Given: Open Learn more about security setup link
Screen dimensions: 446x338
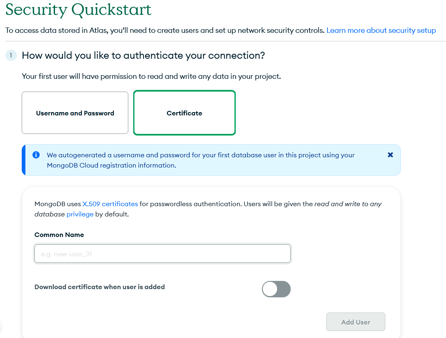Looking at the screenshot, I should tap(381, 30).
